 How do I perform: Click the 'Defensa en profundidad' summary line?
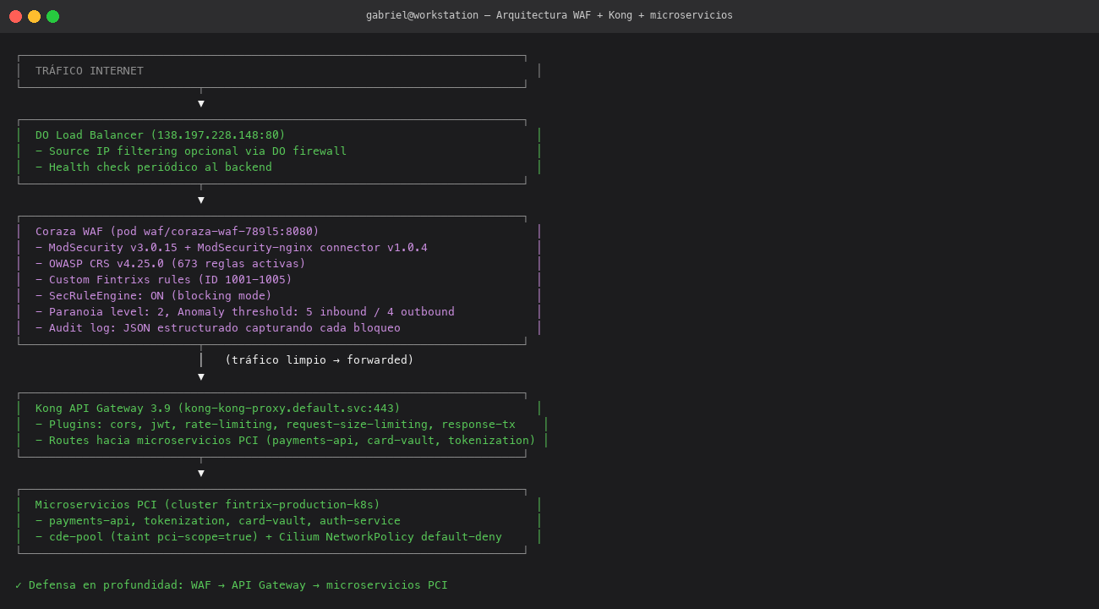(232, 585)
